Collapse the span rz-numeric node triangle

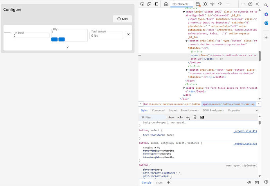click(x=184, y=12)
